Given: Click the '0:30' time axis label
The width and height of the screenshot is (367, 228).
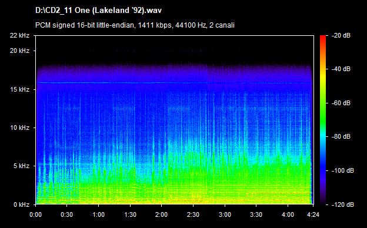Looking at the screenshot, I should (66, 214).
